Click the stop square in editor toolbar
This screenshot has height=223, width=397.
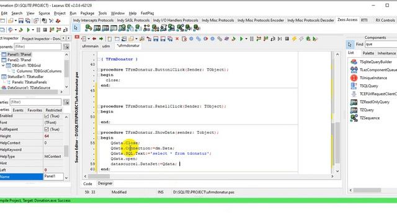287,38
